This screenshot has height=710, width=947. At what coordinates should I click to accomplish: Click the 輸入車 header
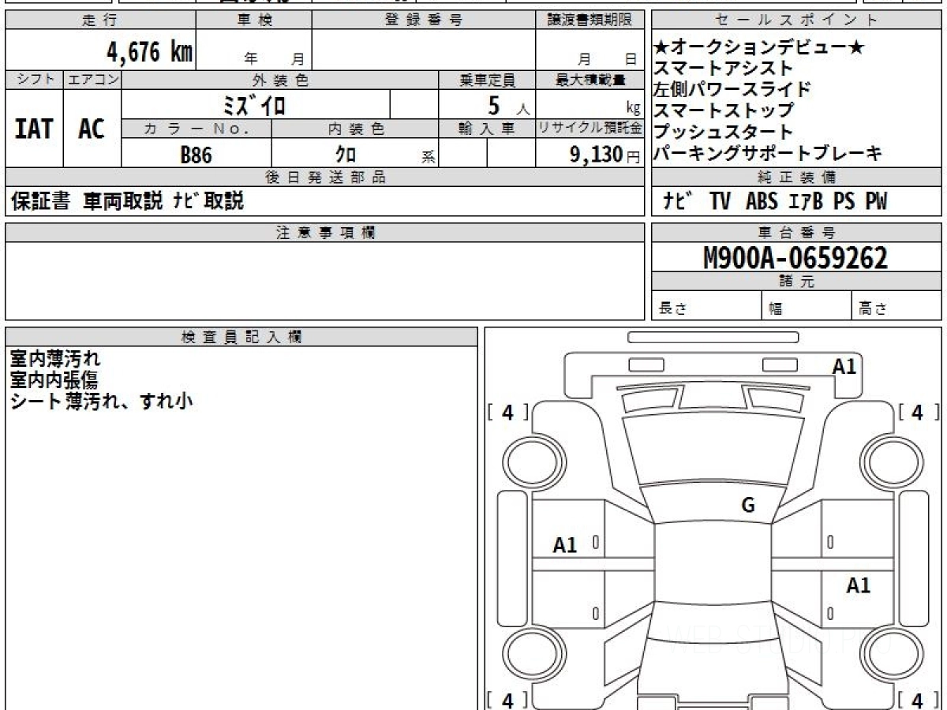coord(487,129)
